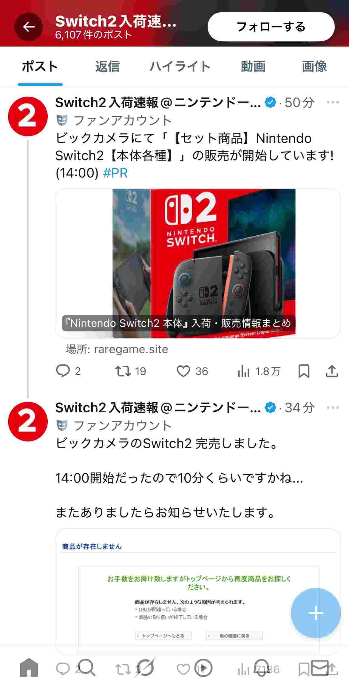
Task: Open the Home tab in bottom bar
Action: [29, 668]
